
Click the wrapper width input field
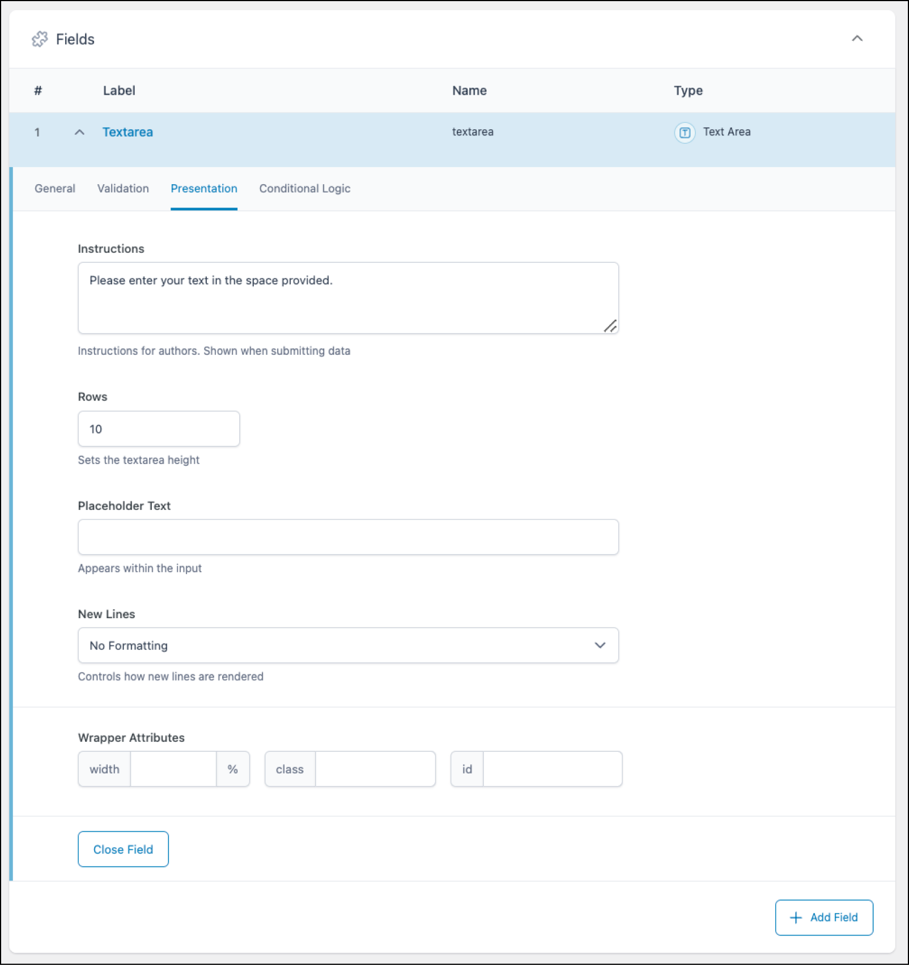[x=173, y=769]
